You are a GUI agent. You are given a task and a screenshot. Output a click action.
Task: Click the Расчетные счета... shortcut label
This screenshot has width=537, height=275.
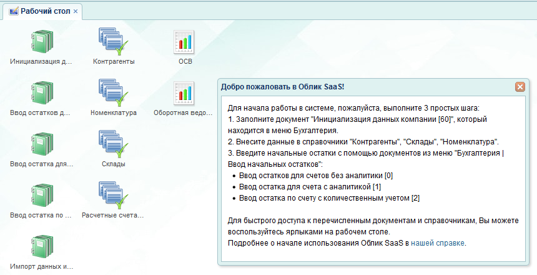point(112,216)
